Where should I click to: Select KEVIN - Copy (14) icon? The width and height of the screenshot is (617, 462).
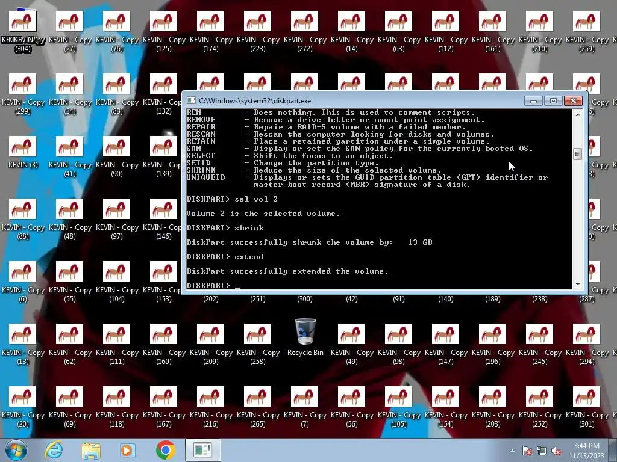[352, 31]
